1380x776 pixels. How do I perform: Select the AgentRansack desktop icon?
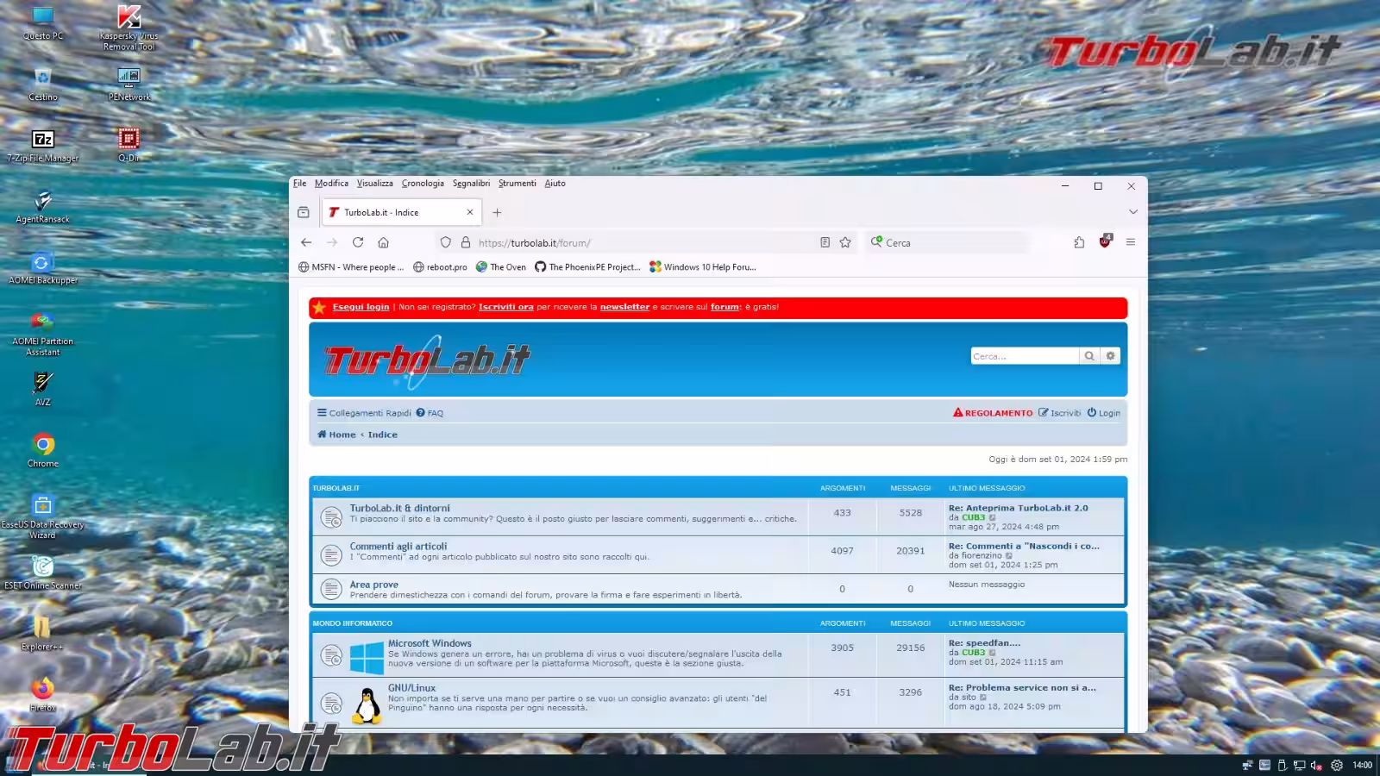pyautogui.click(x=42, y=207)
